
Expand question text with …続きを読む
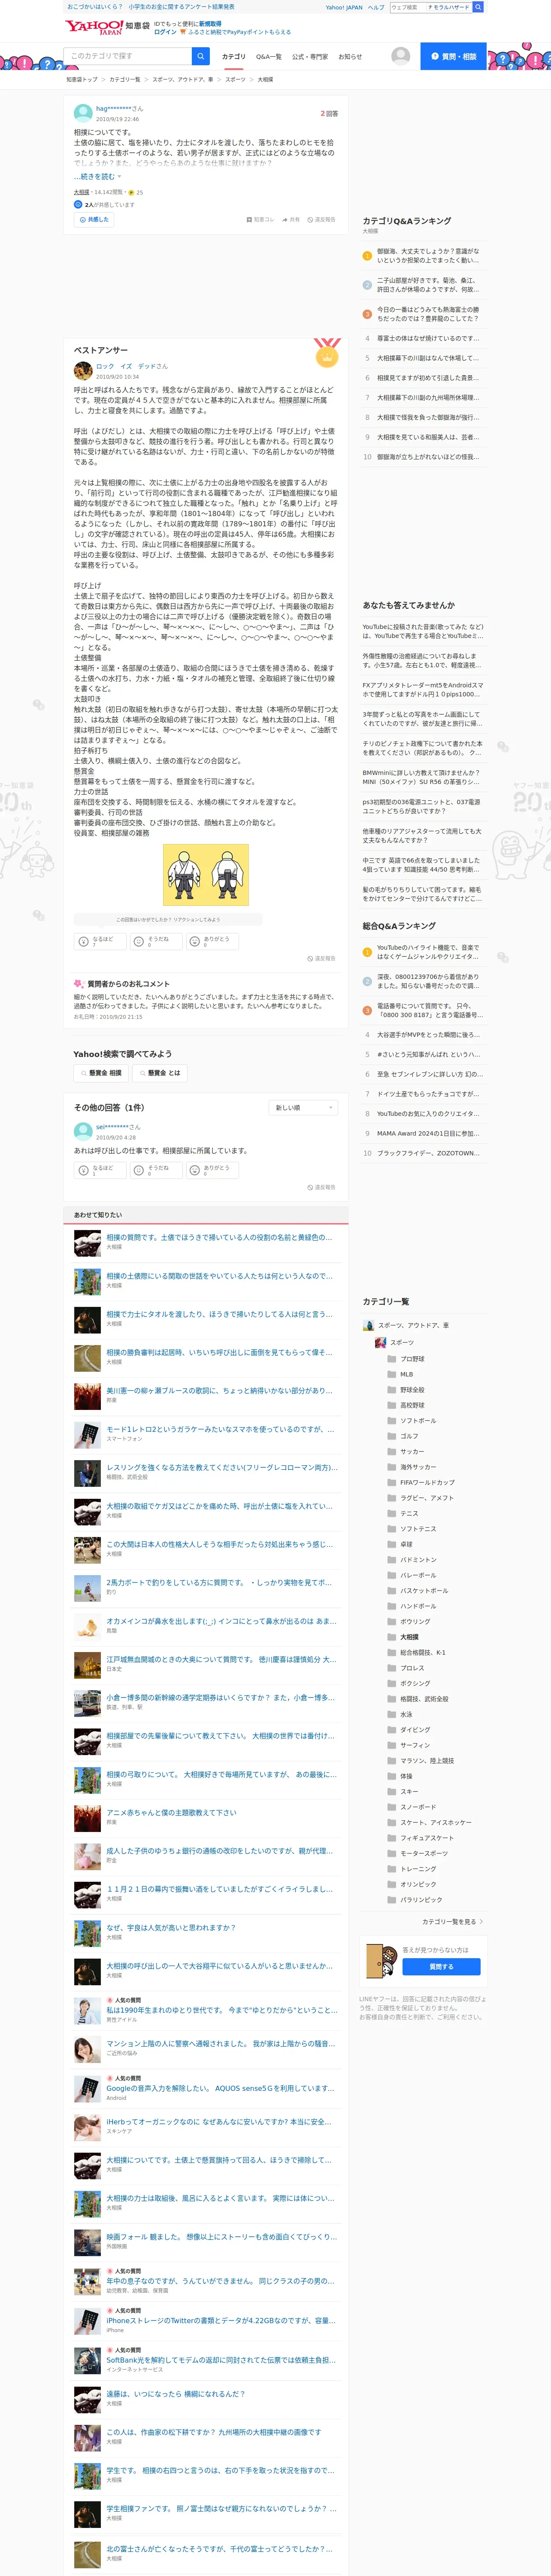click(97, 177)
